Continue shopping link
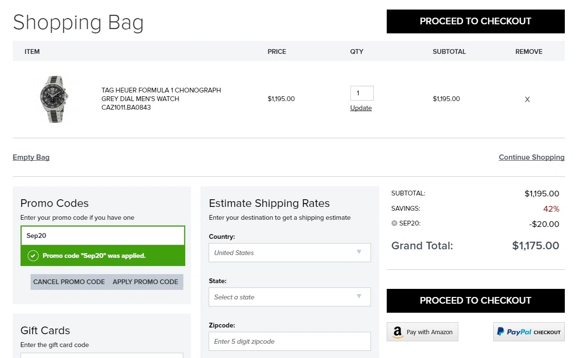This screenshot has width=582, height=358. [532, 157]
